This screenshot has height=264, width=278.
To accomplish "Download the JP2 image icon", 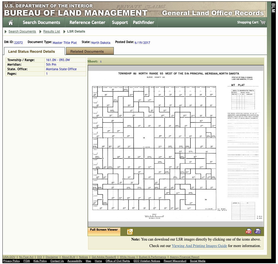I will click(258, 231).
